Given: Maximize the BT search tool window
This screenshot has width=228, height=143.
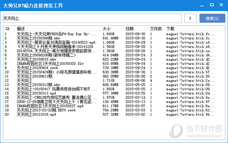Looking at the screenshot, I should [x=212, y=5].
